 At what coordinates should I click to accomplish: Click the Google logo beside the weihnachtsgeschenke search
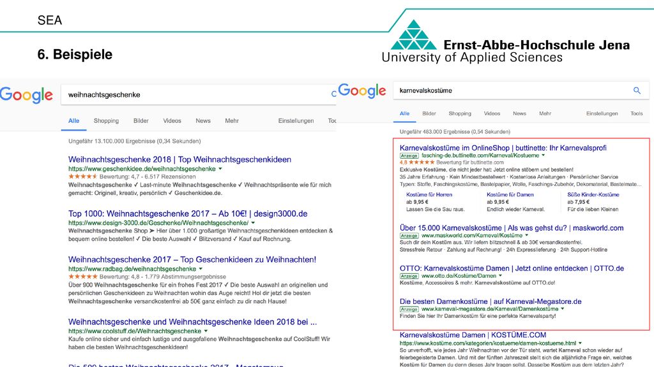(26, 96)
